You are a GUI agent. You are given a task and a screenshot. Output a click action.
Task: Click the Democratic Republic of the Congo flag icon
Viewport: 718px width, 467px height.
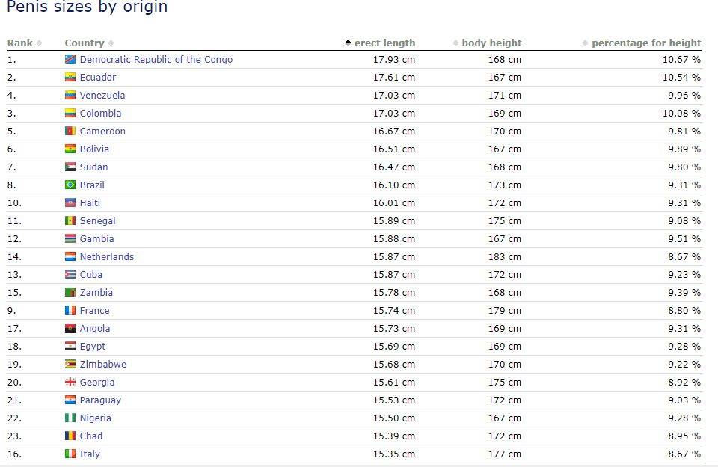point(70,60)
